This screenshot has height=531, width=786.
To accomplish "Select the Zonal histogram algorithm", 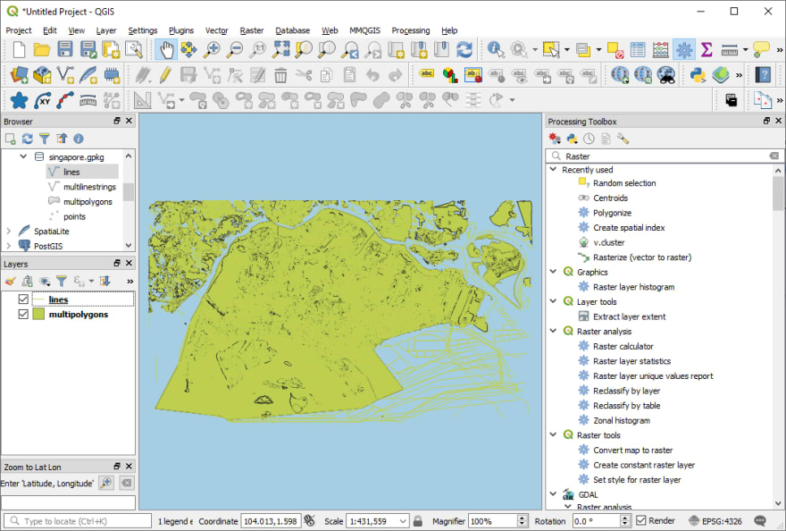I will (622, 420).
